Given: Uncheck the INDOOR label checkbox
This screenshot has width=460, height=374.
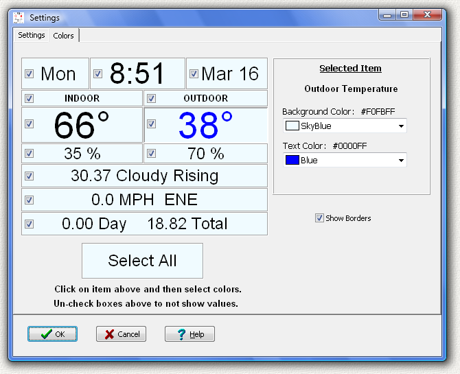Looking at the screenshot, I should (29, 98).
